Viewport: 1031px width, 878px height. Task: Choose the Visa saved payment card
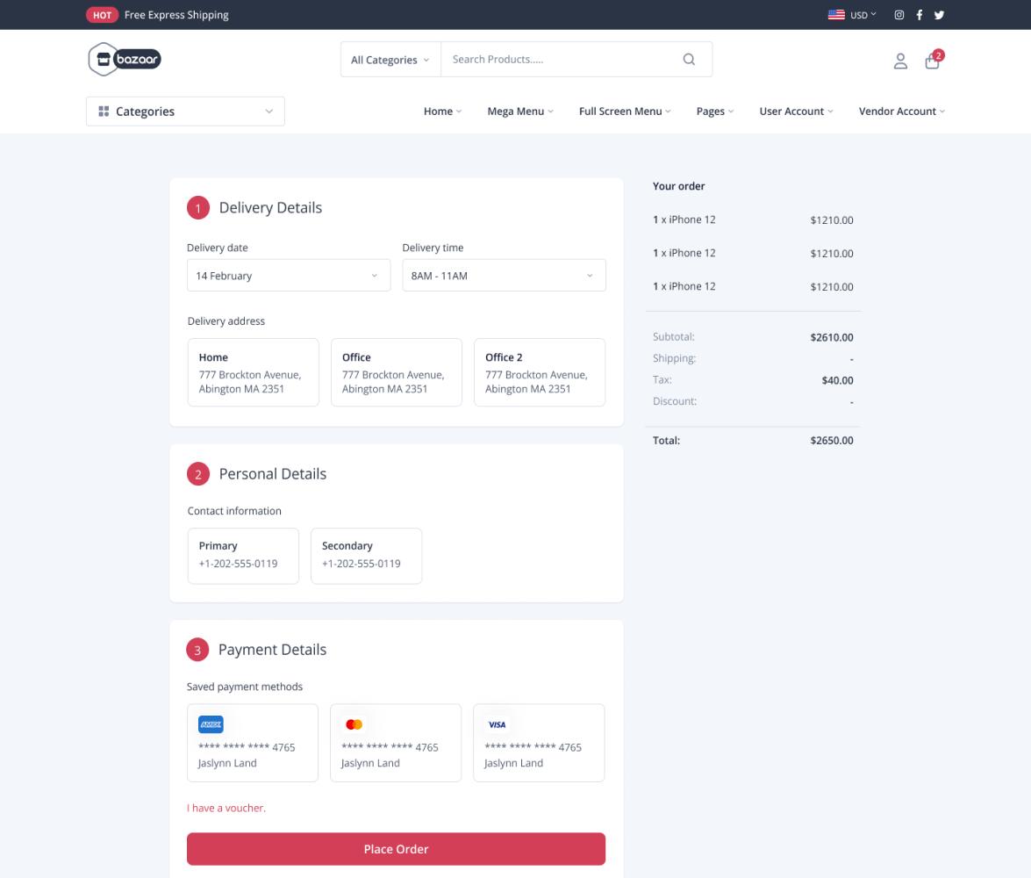[x=539, y=743]
